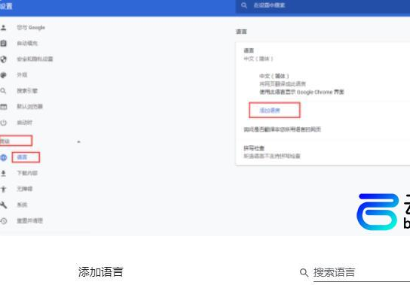Image resolution: width=410 pixels, height=285 pixels.
Task: Expand the 语言 中文（简体） row
Action: 323,55
